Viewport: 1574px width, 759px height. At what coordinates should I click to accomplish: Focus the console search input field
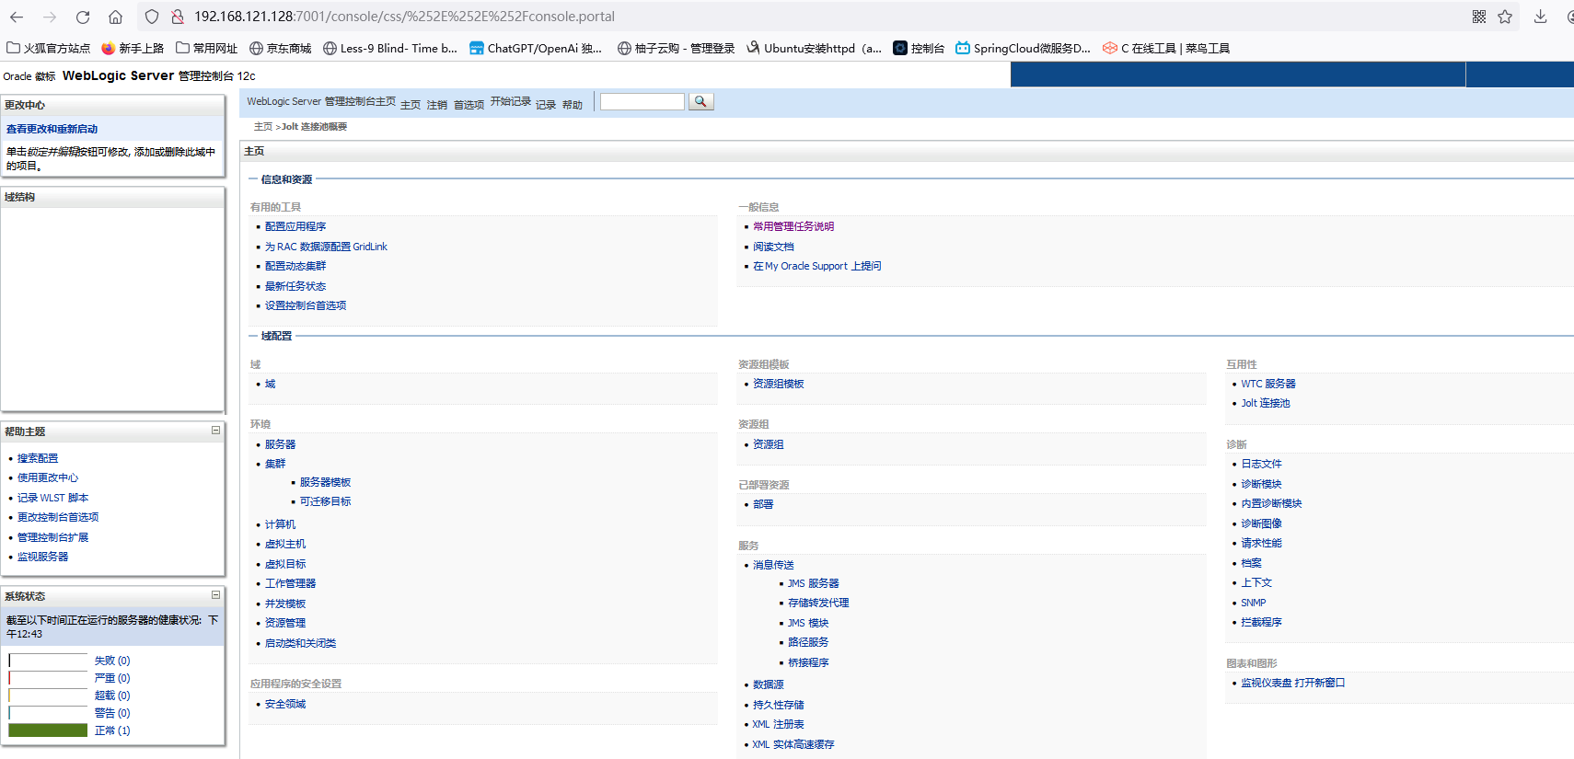[x=642, y=101]
